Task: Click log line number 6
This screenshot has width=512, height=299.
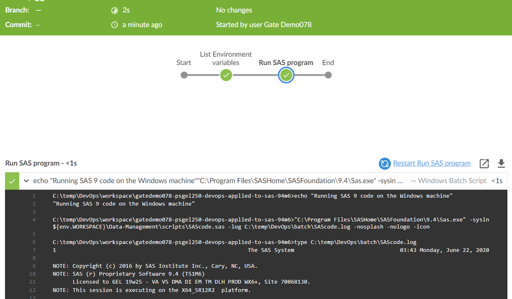Action: click(x=34, y=242)
